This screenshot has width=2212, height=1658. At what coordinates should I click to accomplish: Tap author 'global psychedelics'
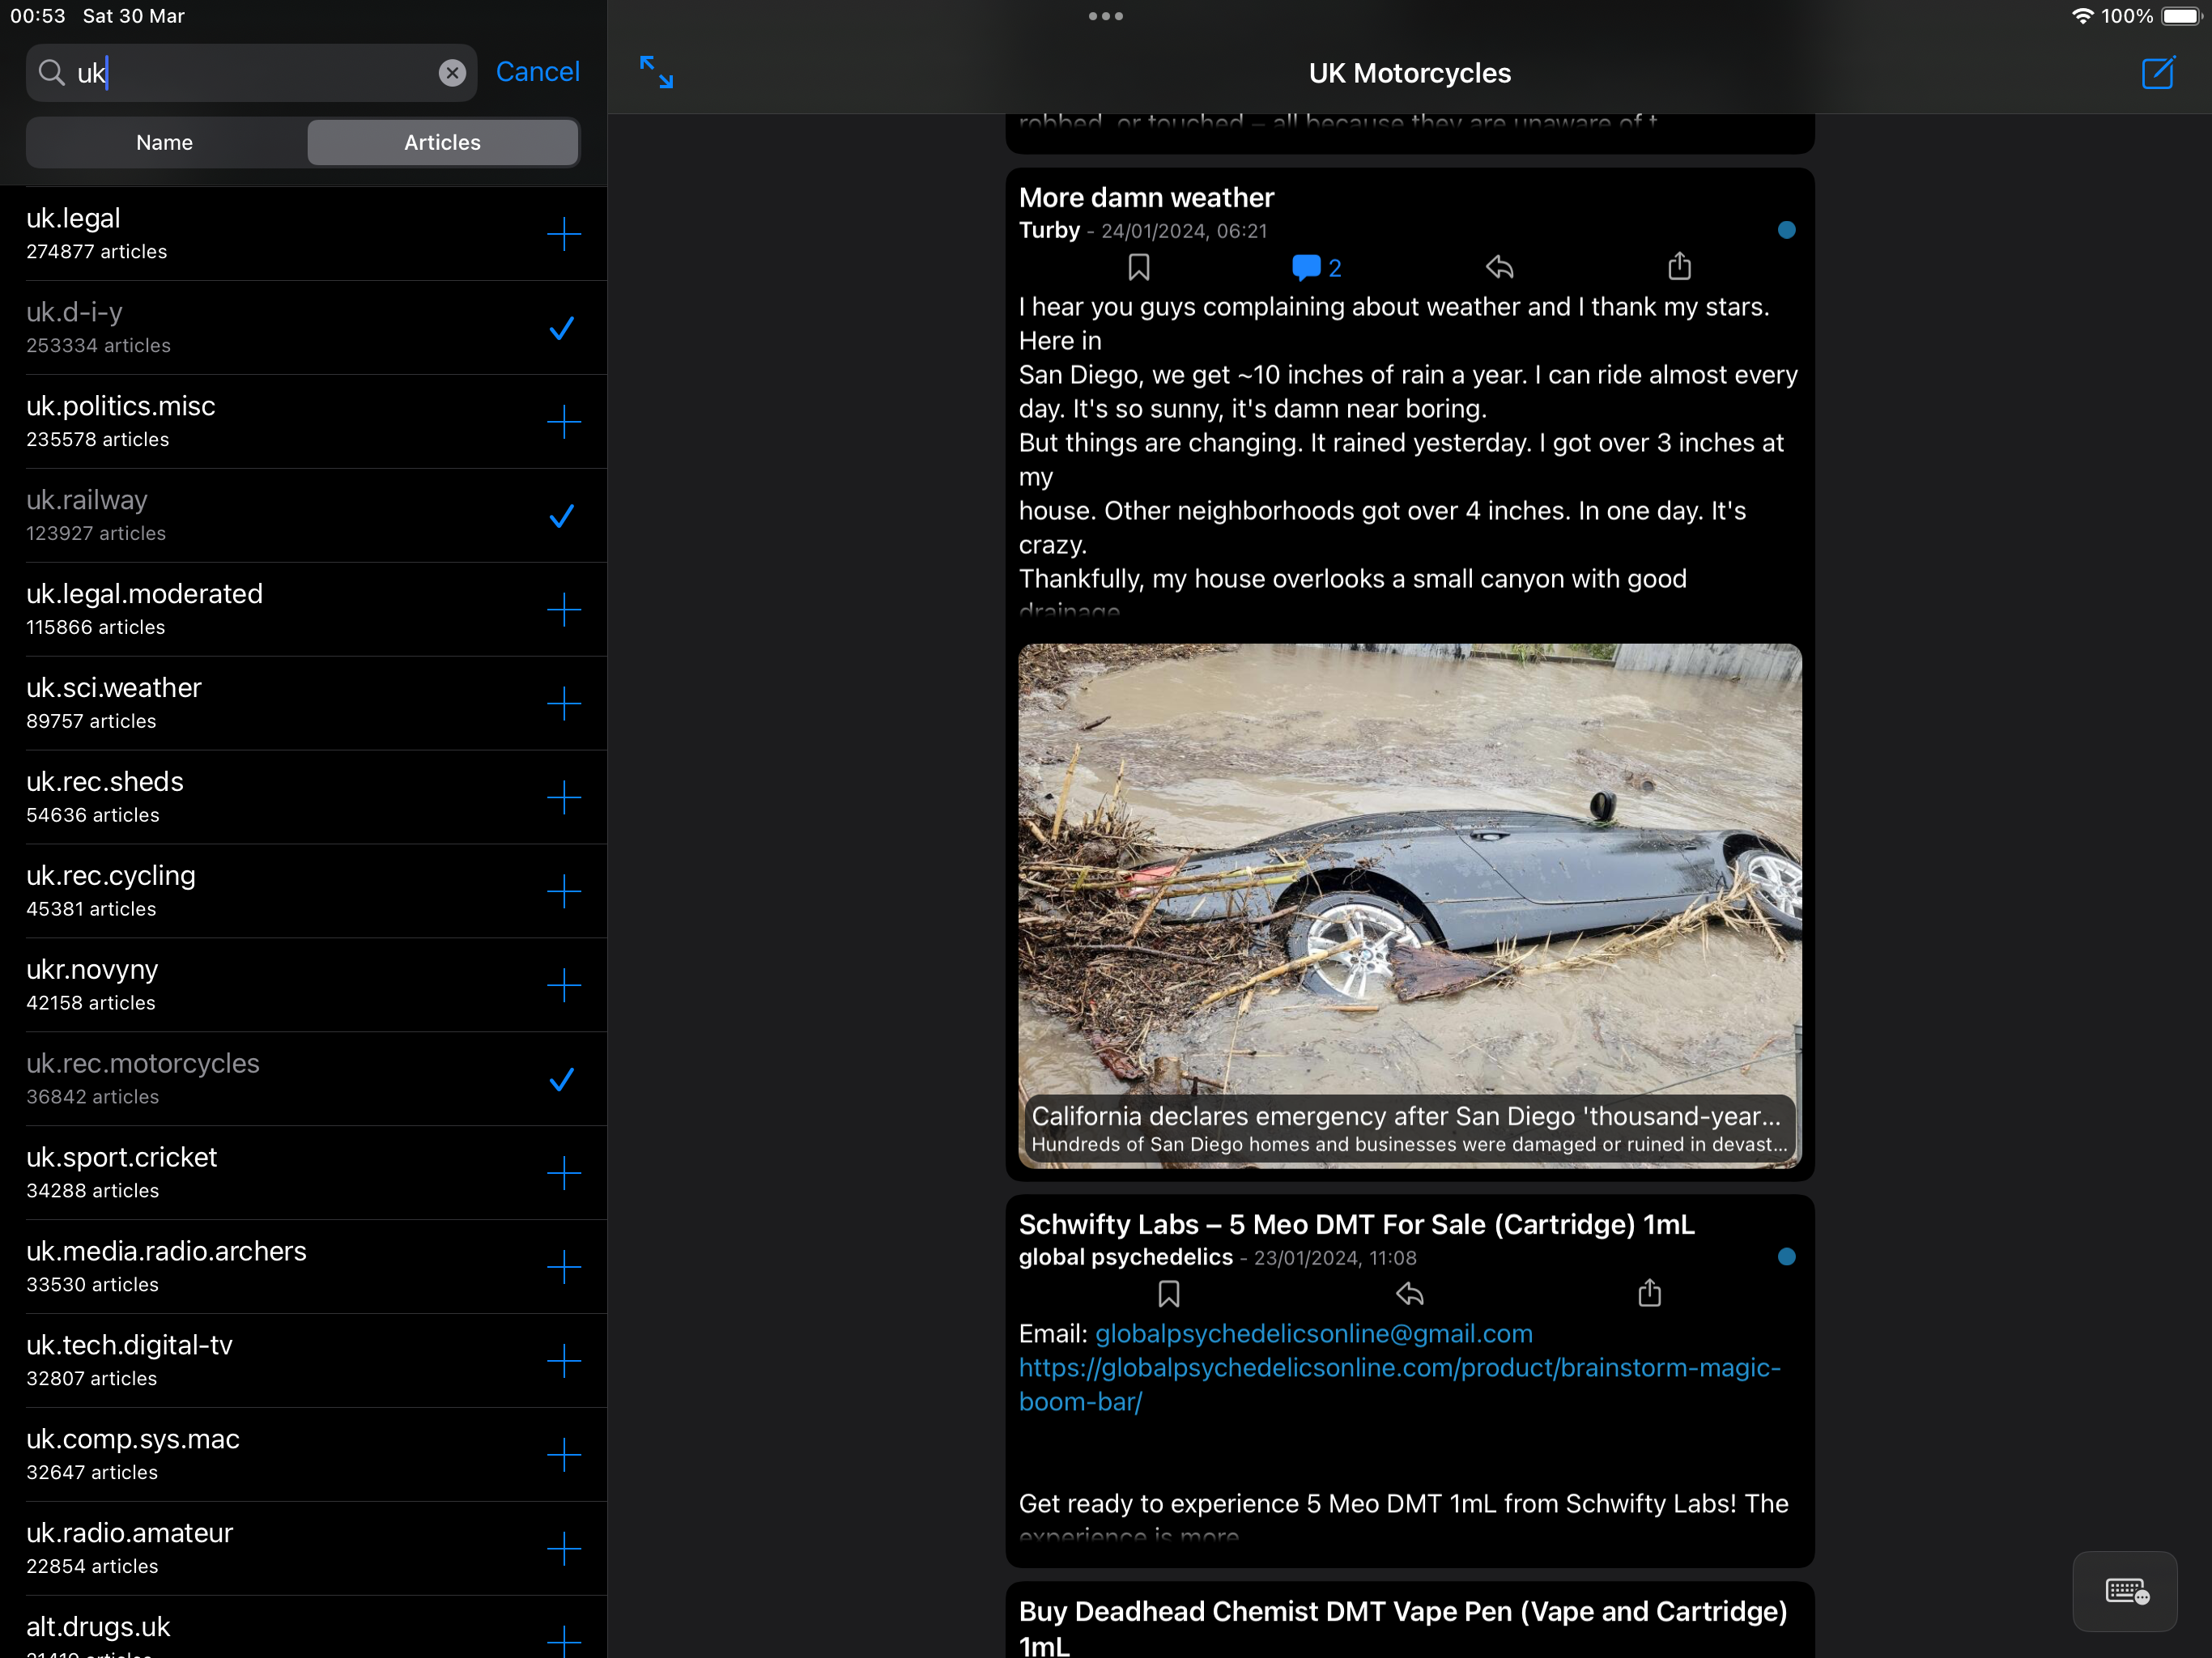1125,1257
